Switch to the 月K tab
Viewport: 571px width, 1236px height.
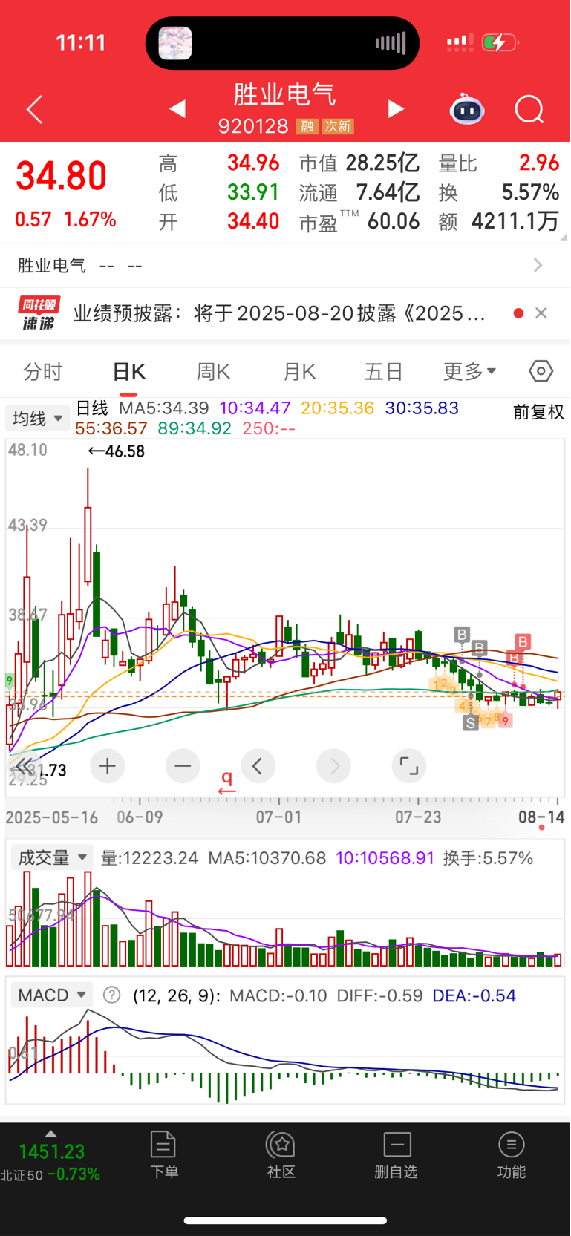point(299,371)
